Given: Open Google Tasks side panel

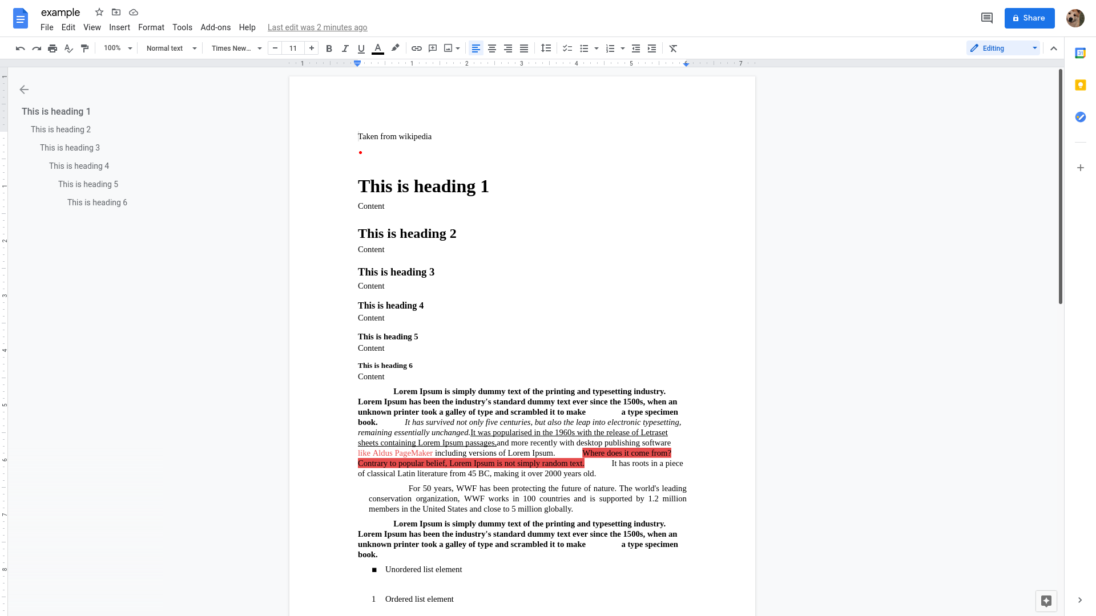Looking at the screenshot, I should tap(1080, 117).
